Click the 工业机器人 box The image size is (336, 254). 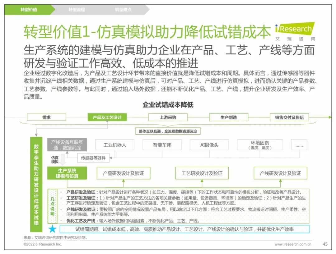[x=115, y=145]
